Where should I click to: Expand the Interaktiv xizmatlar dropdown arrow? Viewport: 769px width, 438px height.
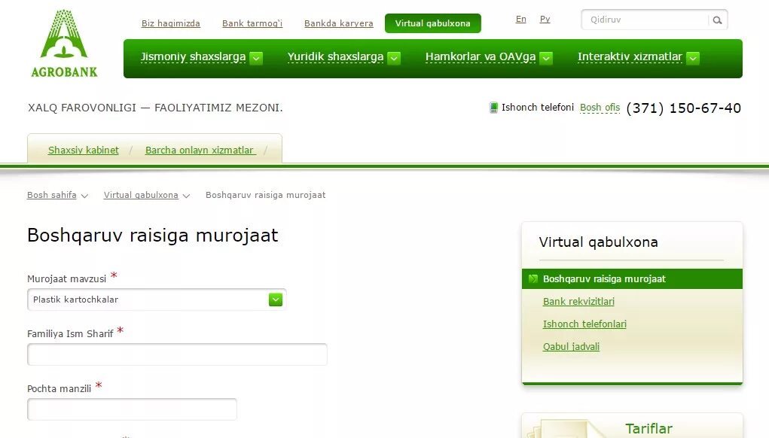(692, 58)
